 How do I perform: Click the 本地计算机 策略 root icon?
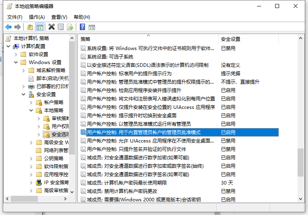click(8, 38)
